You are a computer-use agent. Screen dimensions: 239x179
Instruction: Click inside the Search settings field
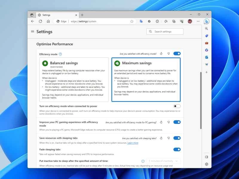click(x=165, y=31)
